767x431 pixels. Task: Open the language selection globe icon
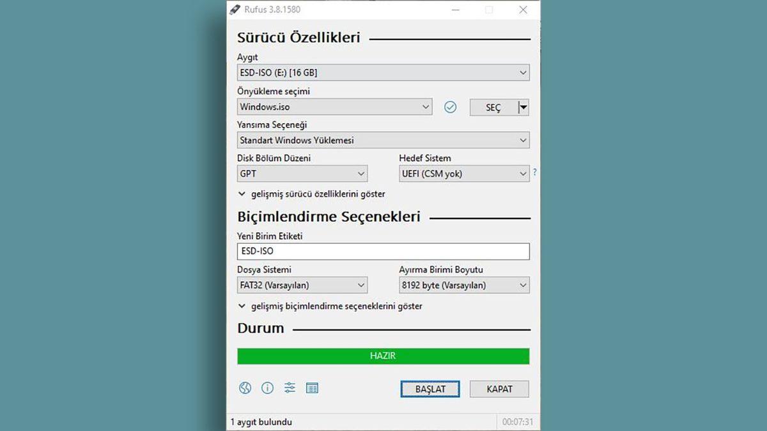(x=245, y=388)
